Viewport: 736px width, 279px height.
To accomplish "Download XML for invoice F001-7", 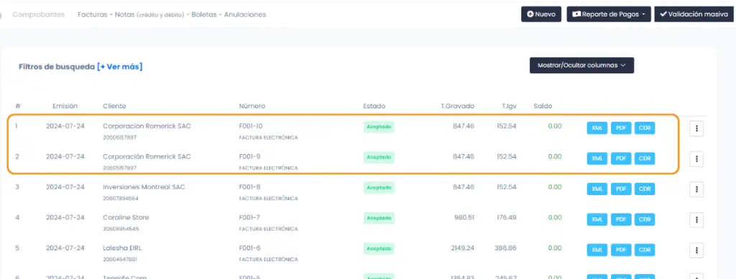I will pyautogui.click(x=597, y=219).
